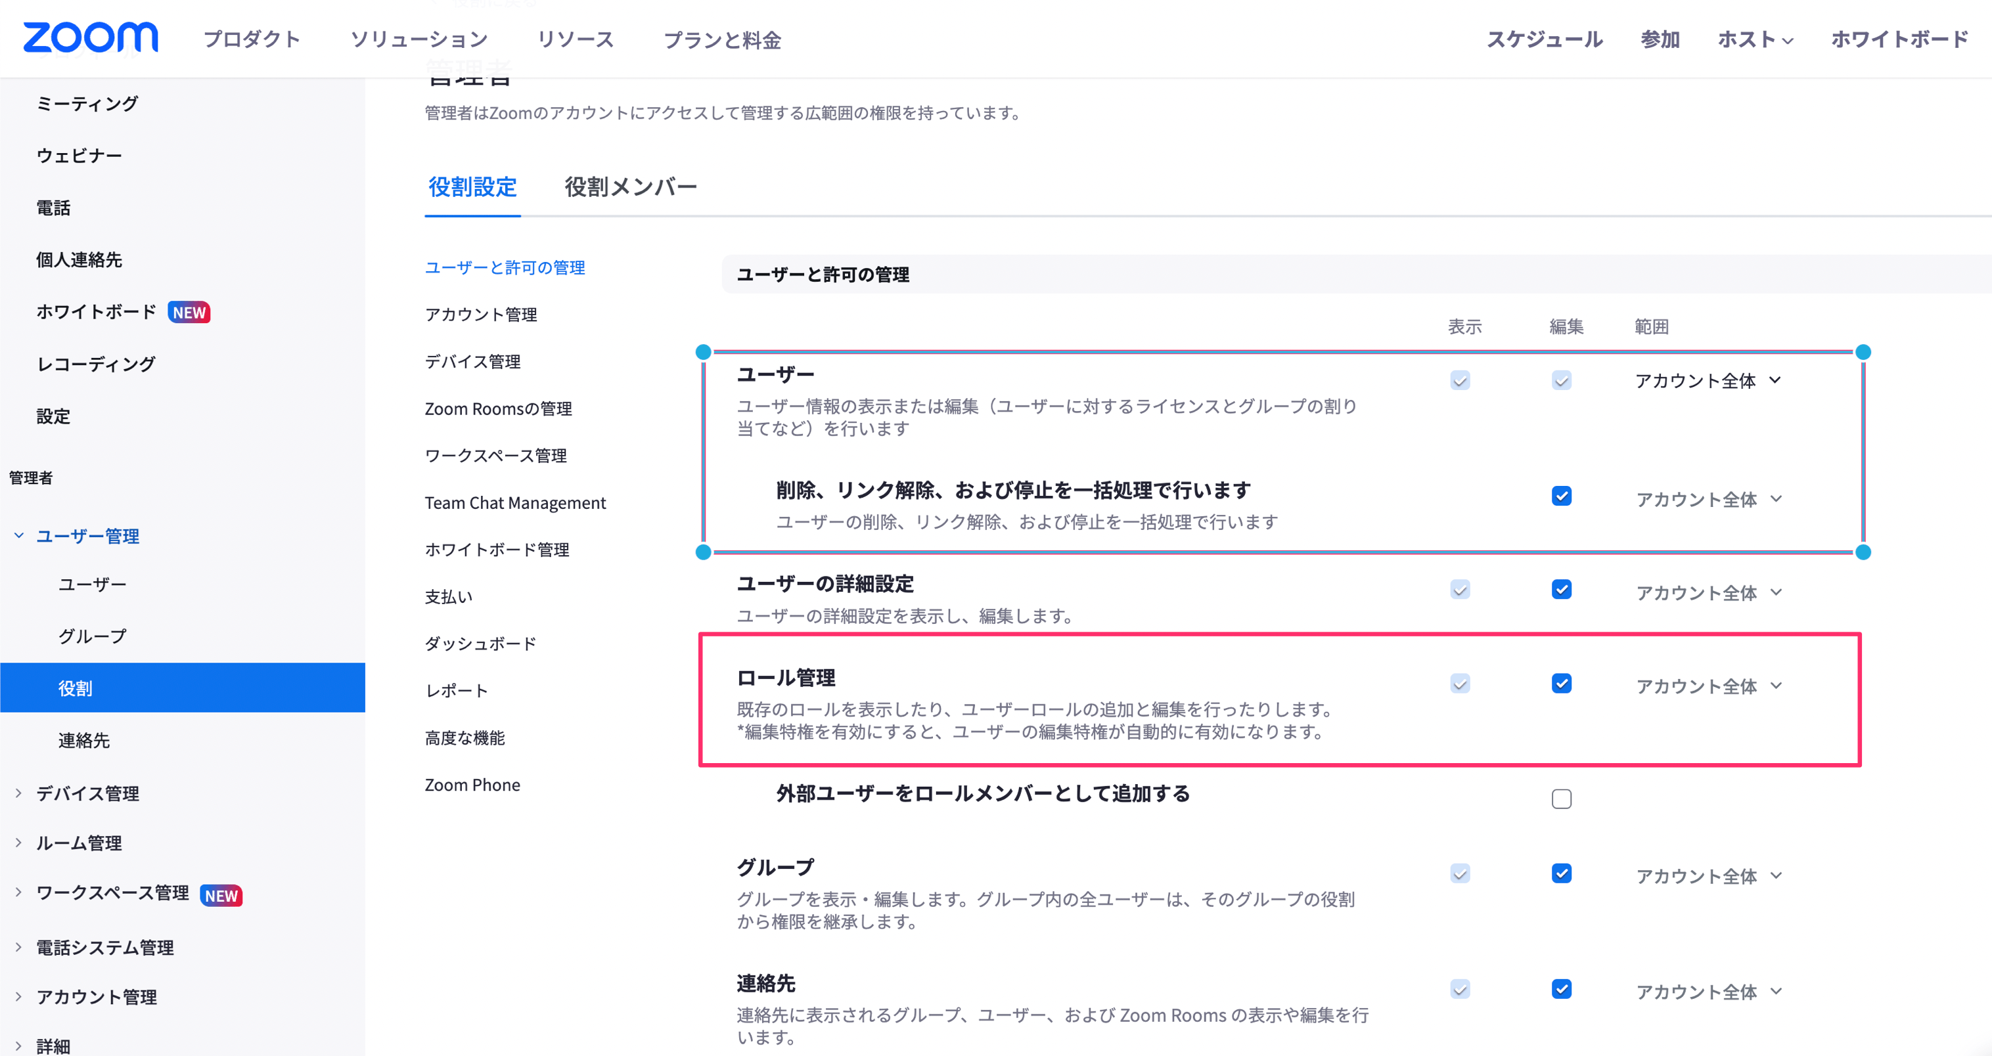Toggle the グループ 表示 checkbox

1460,873
